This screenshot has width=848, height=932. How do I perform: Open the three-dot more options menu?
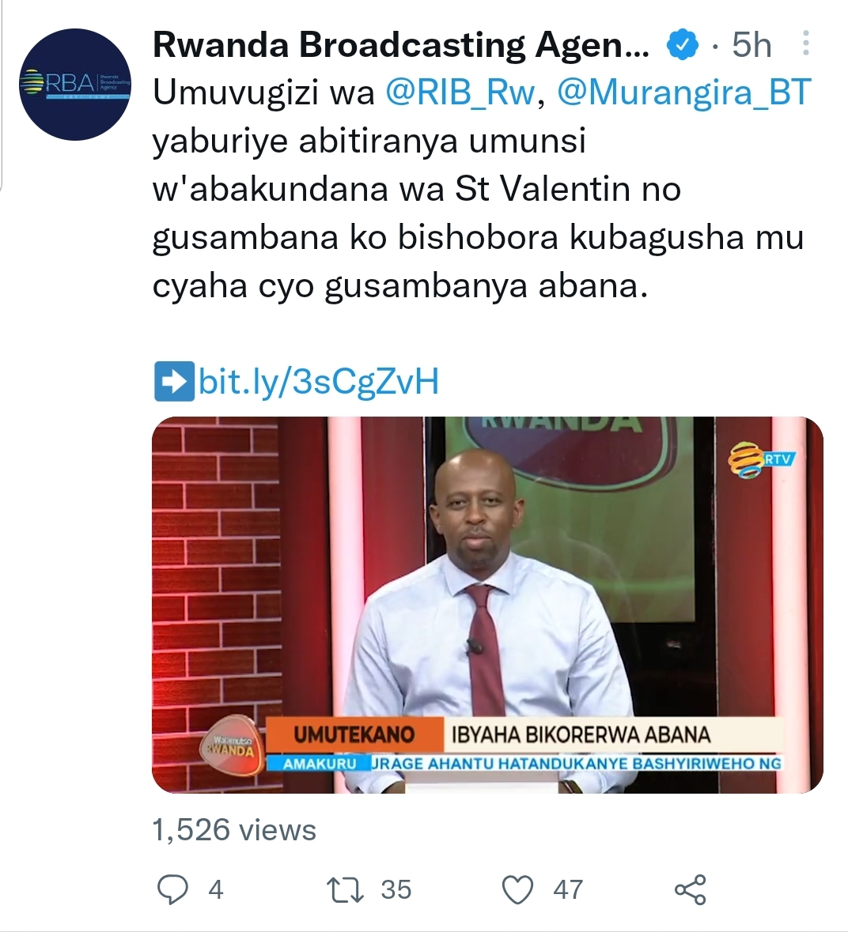coord(805,43)
